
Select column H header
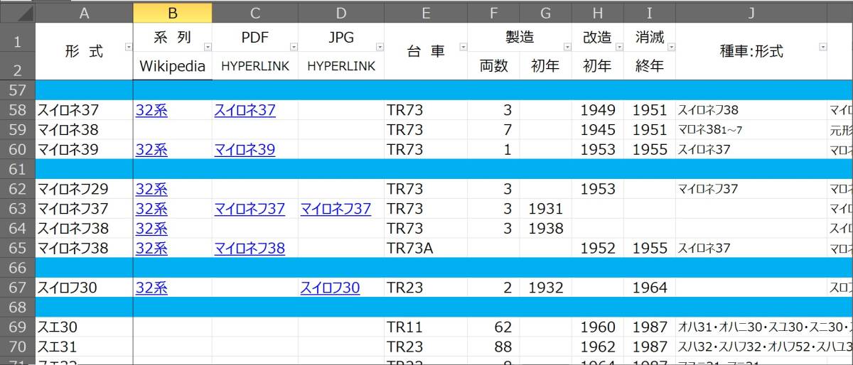[x=598, y=12]
